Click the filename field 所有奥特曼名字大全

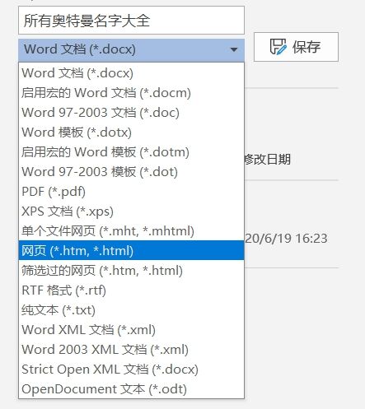[x=131, y=21]
